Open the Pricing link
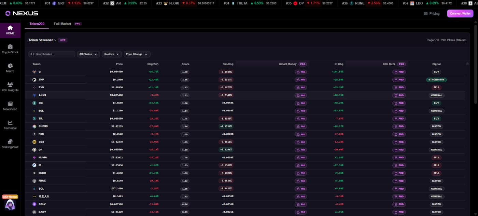 coord(432,14)
